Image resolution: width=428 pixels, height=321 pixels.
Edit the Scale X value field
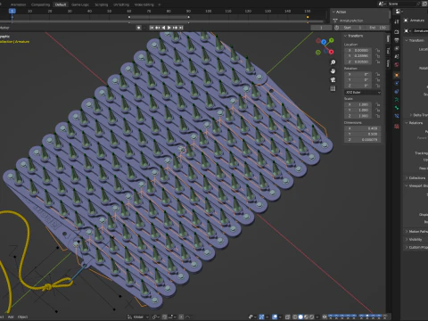click(x=358, y=104)
